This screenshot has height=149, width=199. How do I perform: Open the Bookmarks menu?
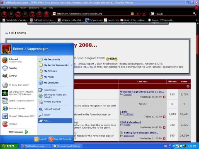34,8
